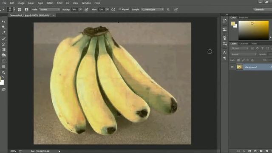Open the Opacity slider dropdown arrow

coord(80,9)
